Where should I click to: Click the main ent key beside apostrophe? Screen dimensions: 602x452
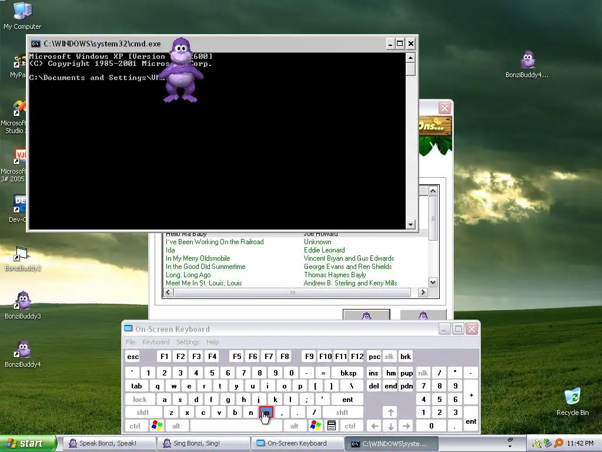pos(347,400)
